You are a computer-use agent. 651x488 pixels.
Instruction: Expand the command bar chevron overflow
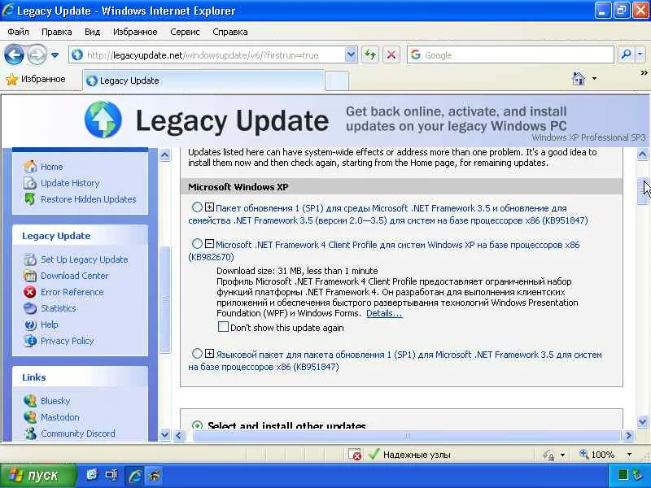644,73
